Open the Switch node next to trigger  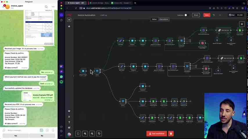97,71
